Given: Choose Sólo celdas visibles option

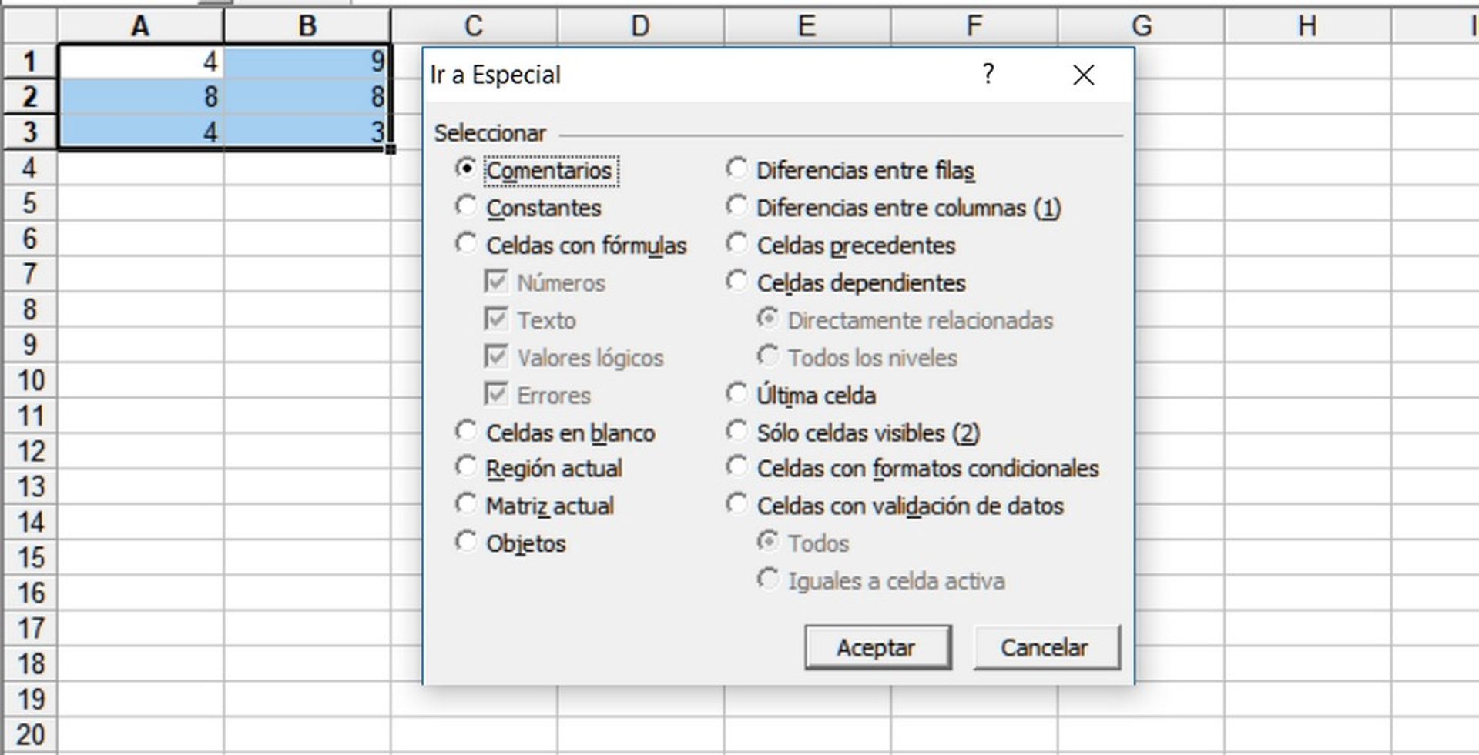Looking at the screenshot, I should (x=737, y=431).
